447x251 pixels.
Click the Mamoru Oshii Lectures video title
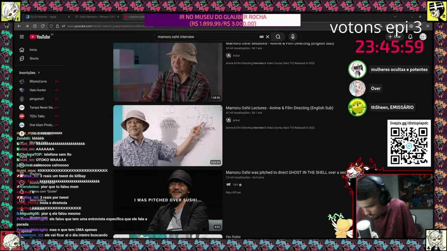(279, 108)
